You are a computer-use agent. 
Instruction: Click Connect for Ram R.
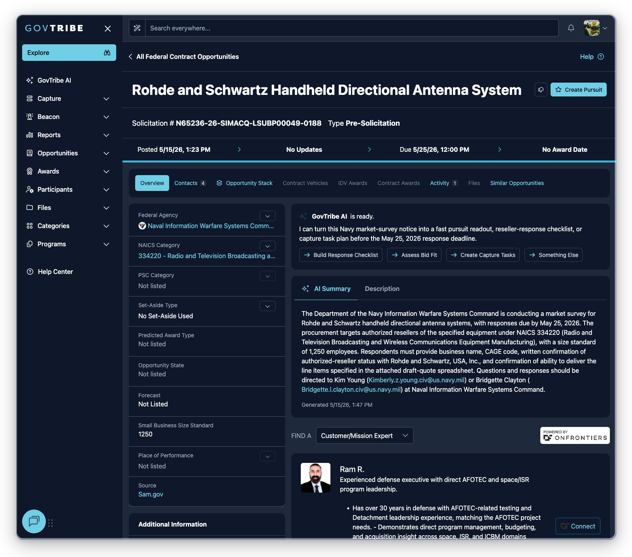tap(578, 526)
